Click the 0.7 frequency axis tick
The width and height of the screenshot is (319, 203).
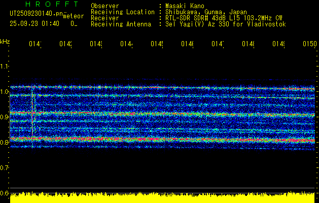[5, 167]
